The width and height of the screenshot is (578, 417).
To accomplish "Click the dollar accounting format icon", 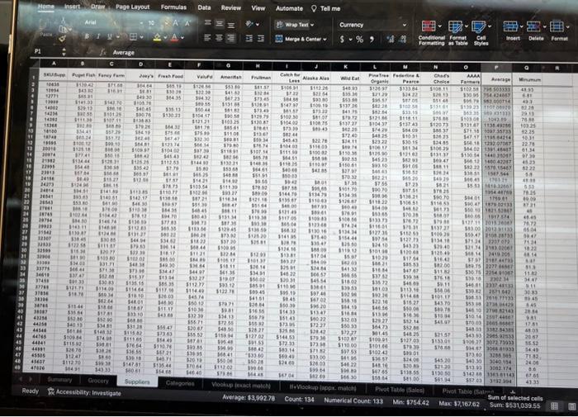I will click(343, 39).
